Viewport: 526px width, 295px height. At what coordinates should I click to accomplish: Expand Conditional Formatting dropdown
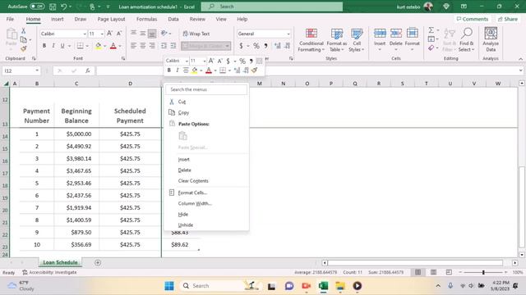pyautogui.click(x=311, y=40)
